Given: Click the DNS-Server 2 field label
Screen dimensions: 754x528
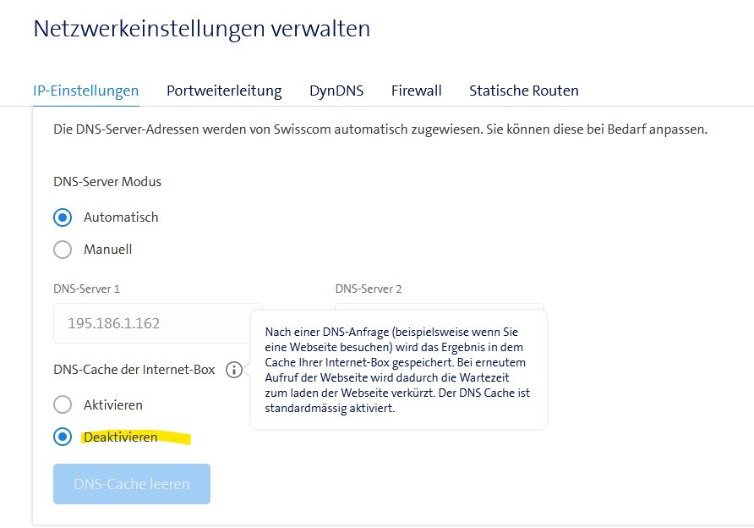Looking at the screenshot, I should 369,289.
